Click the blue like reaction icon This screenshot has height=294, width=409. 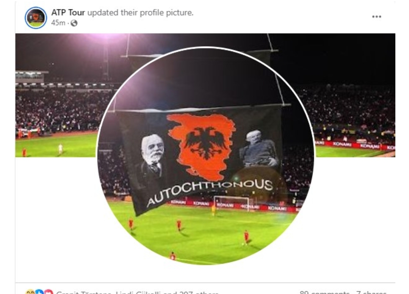click(39, 292)
